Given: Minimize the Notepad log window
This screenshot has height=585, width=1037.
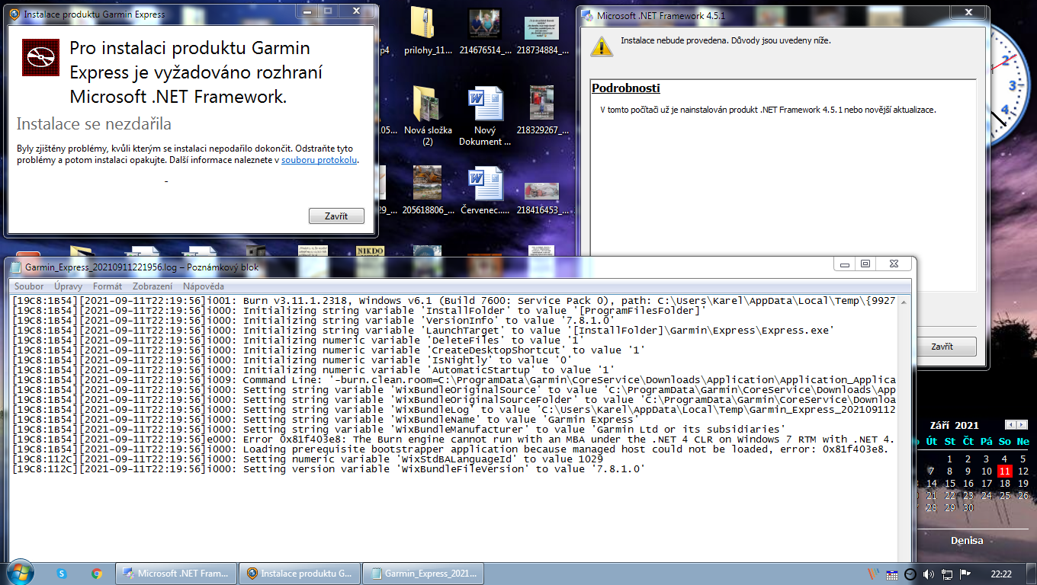Looking at the screenshot, I should (844, 264).
